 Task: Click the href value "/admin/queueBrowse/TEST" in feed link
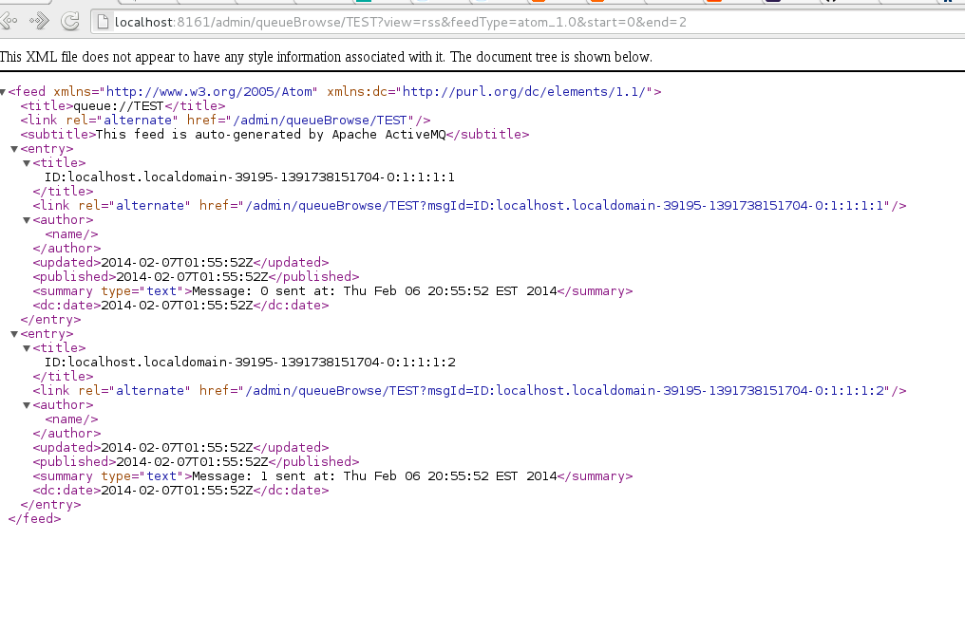(x=320, y=120)
